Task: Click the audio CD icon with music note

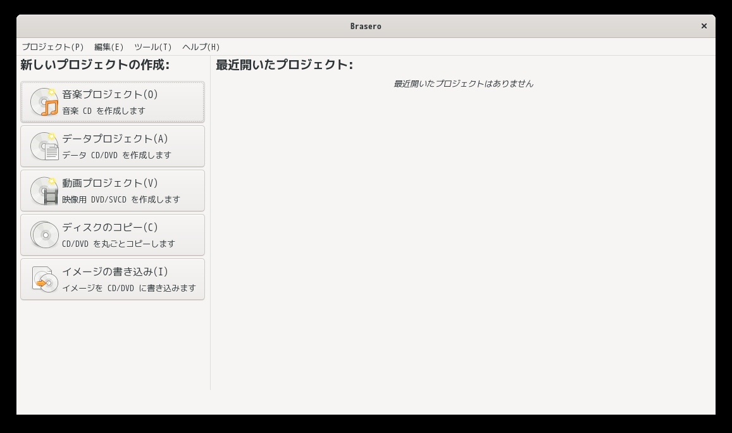Action: [44, 102]
